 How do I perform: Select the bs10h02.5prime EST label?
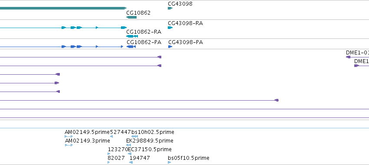pos(153,132)
